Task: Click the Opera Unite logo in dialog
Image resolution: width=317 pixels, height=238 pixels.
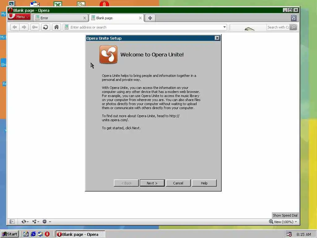Action: click(x=108, y=55)
